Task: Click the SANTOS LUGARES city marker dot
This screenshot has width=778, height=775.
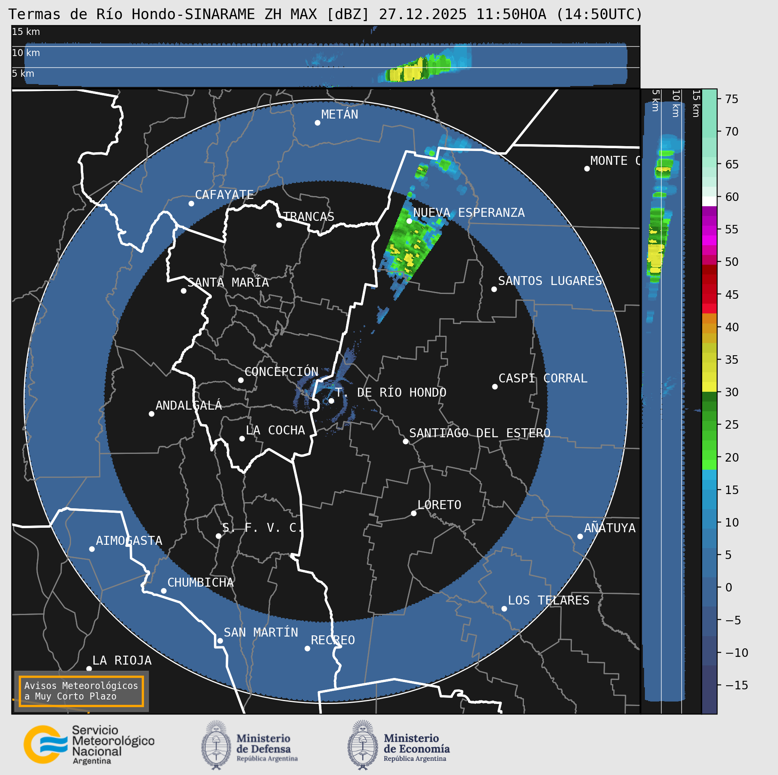Action: [x=494, y=289]
